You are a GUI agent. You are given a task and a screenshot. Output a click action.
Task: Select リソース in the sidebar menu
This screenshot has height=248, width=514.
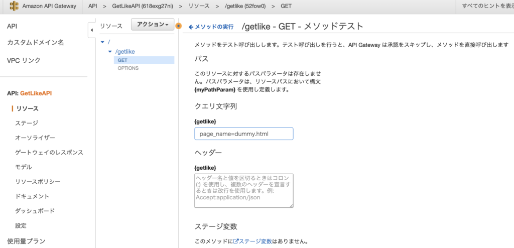pos(28,108)
